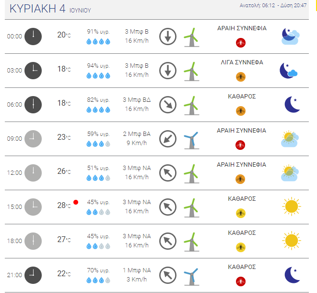Click the red mosquito indicator at 00:00
Viewport: 317px width, 293px height.
coord(241,43)
